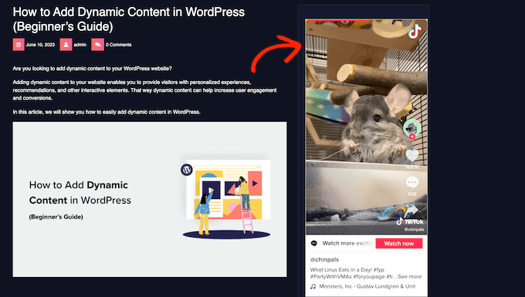This screenshot has height=297, width=525.
Task: Click the pink author user icon
Action: [66, 45]
